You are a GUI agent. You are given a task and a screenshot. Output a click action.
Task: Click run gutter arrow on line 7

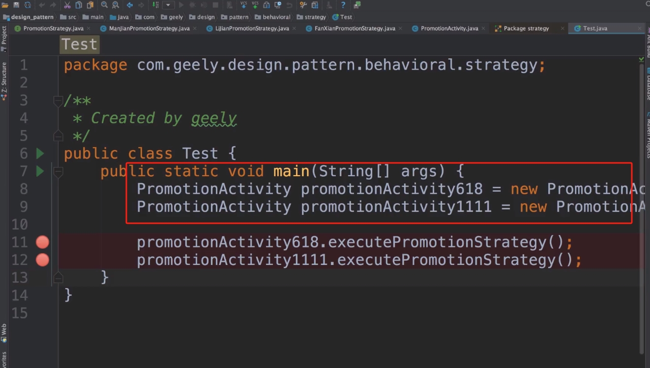[40, 171]
